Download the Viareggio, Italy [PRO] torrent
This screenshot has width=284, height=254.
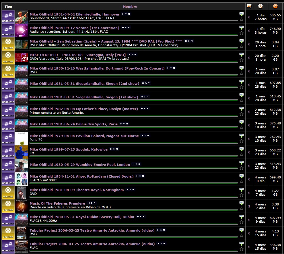242,55
